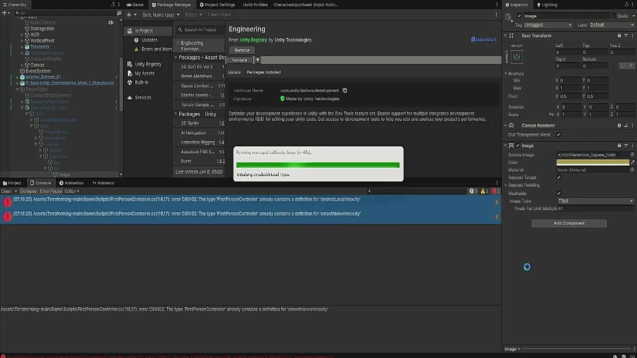Toggle the Static checkbox
This screenshot has width=637, height=358.
[x=613, y=16]
